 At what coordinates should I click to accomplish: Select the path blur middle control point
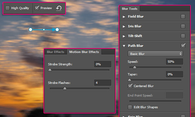44,30
